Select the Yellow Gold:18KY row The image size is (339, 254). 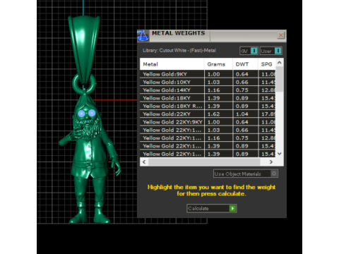[208, 98]
